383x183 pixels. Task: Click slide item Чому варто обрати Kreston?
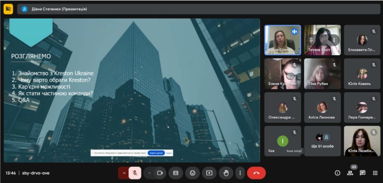pos(51,80)
